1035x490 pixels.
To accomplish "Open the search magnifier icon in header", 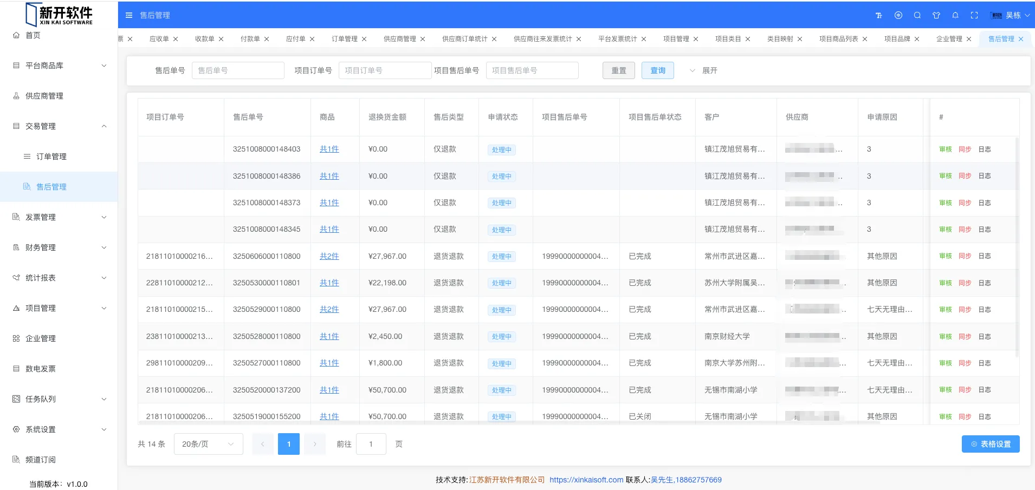I will pyautogui.click(x=917, y=15).
